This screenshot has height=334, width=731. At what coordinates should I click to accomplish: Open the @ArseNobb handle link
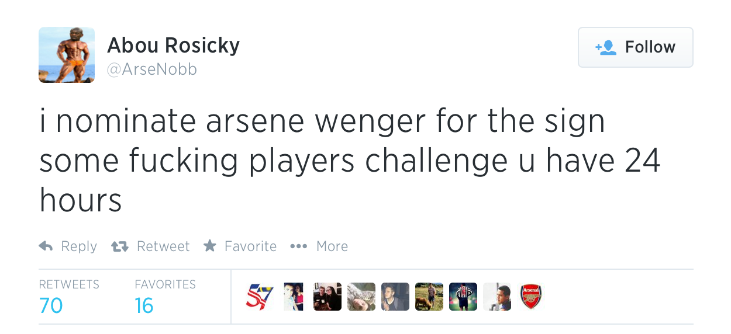pyautogui.click(x=152, y=69)
